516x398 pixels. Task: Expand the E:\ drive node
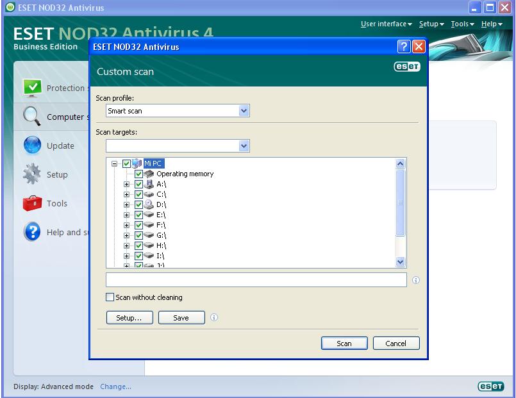tap(126, 215)
